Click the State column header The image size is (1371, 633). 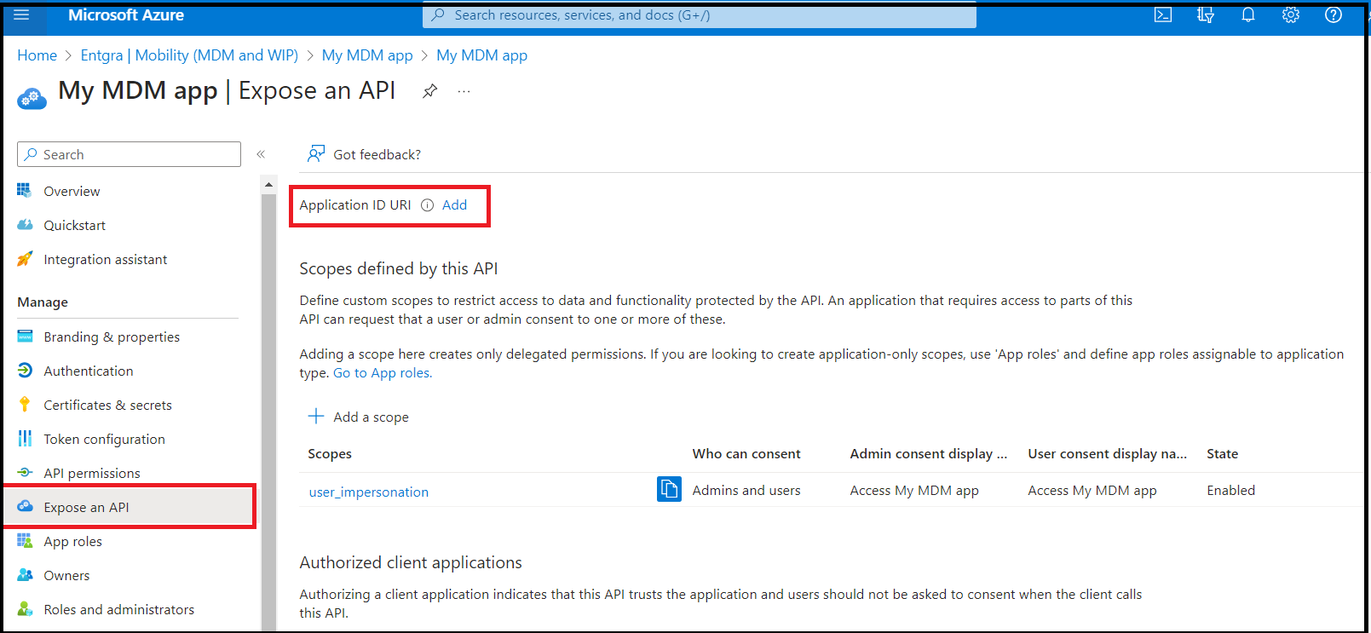click(1222, 454)
